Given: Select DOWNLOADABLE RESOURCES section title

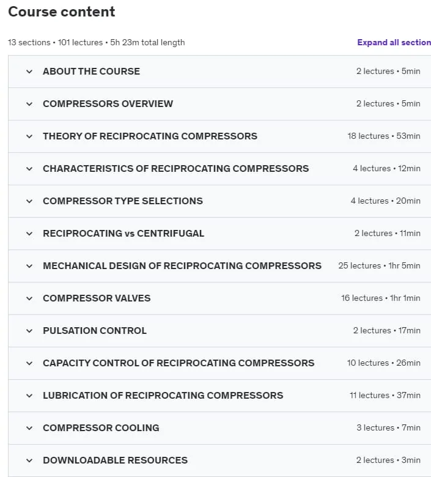Looking at the screenshot, I should [x=116, y=460].
